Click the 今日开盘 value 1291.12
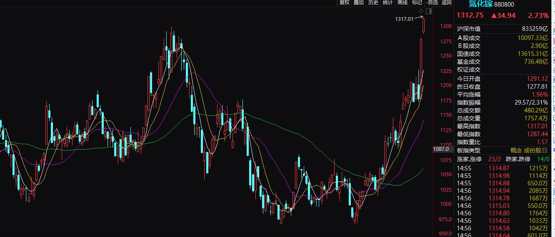Viewport: 555px width, 237px height. pyautogui.click(x=537, y=79)
